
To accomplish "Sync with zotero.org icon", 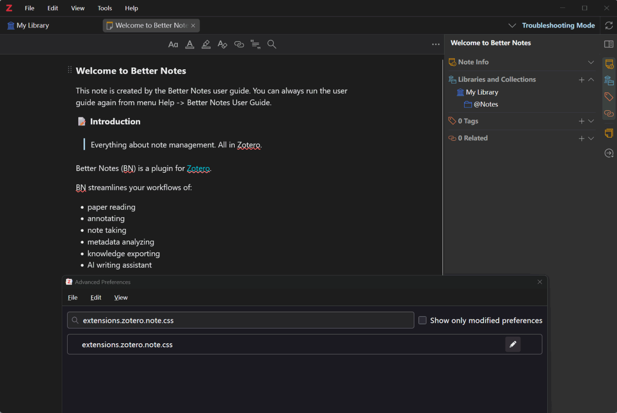I will (609, 26).
